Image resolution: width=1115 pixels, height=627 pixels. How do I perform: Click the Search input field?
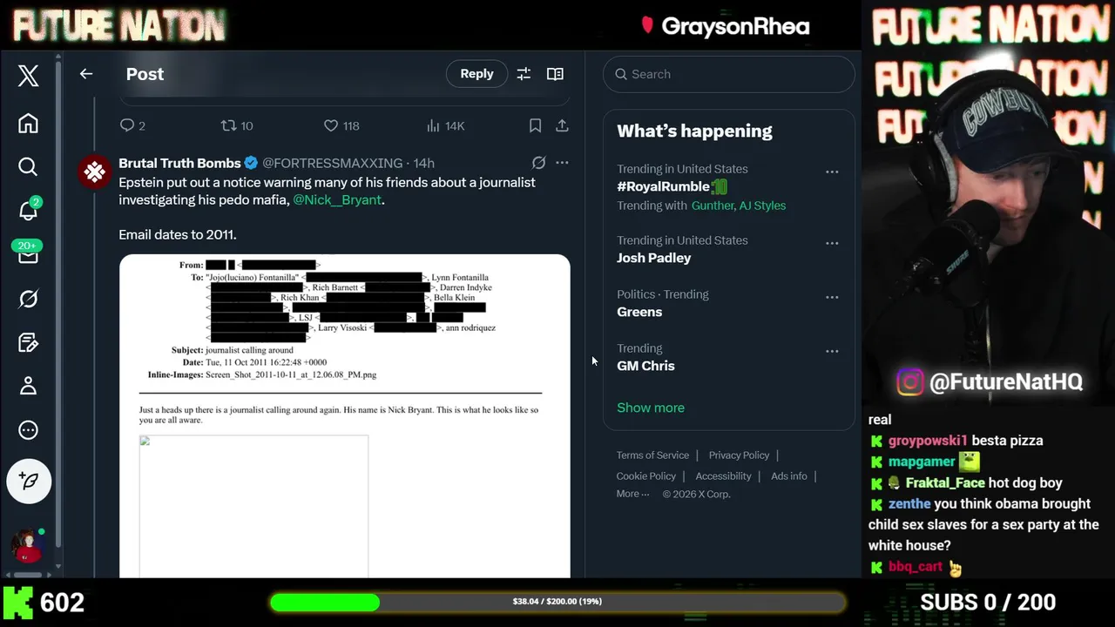coord(729,74)
